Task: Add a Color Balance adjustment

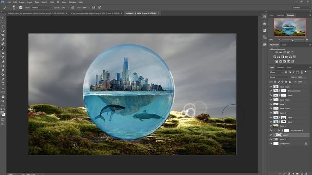Action: [x=279, y=57]
